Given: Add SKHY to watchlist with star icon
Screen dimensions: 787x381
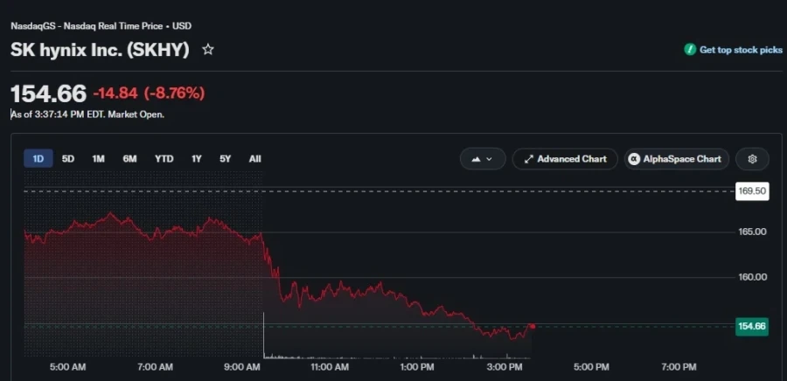Looking at the screenshot, I should tap(208, 49).
